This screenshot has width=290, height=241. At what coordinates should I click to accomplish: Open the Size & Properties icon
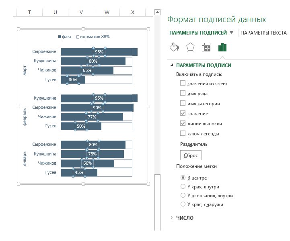point(206,48)
